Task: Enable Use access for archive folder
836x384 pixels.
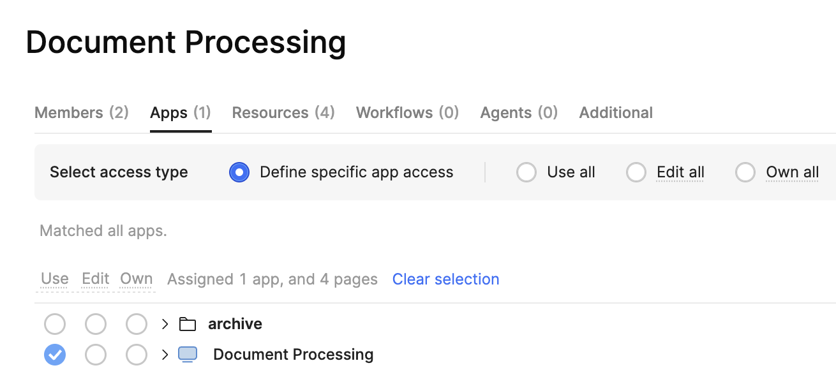Action: tap(55, 324)
